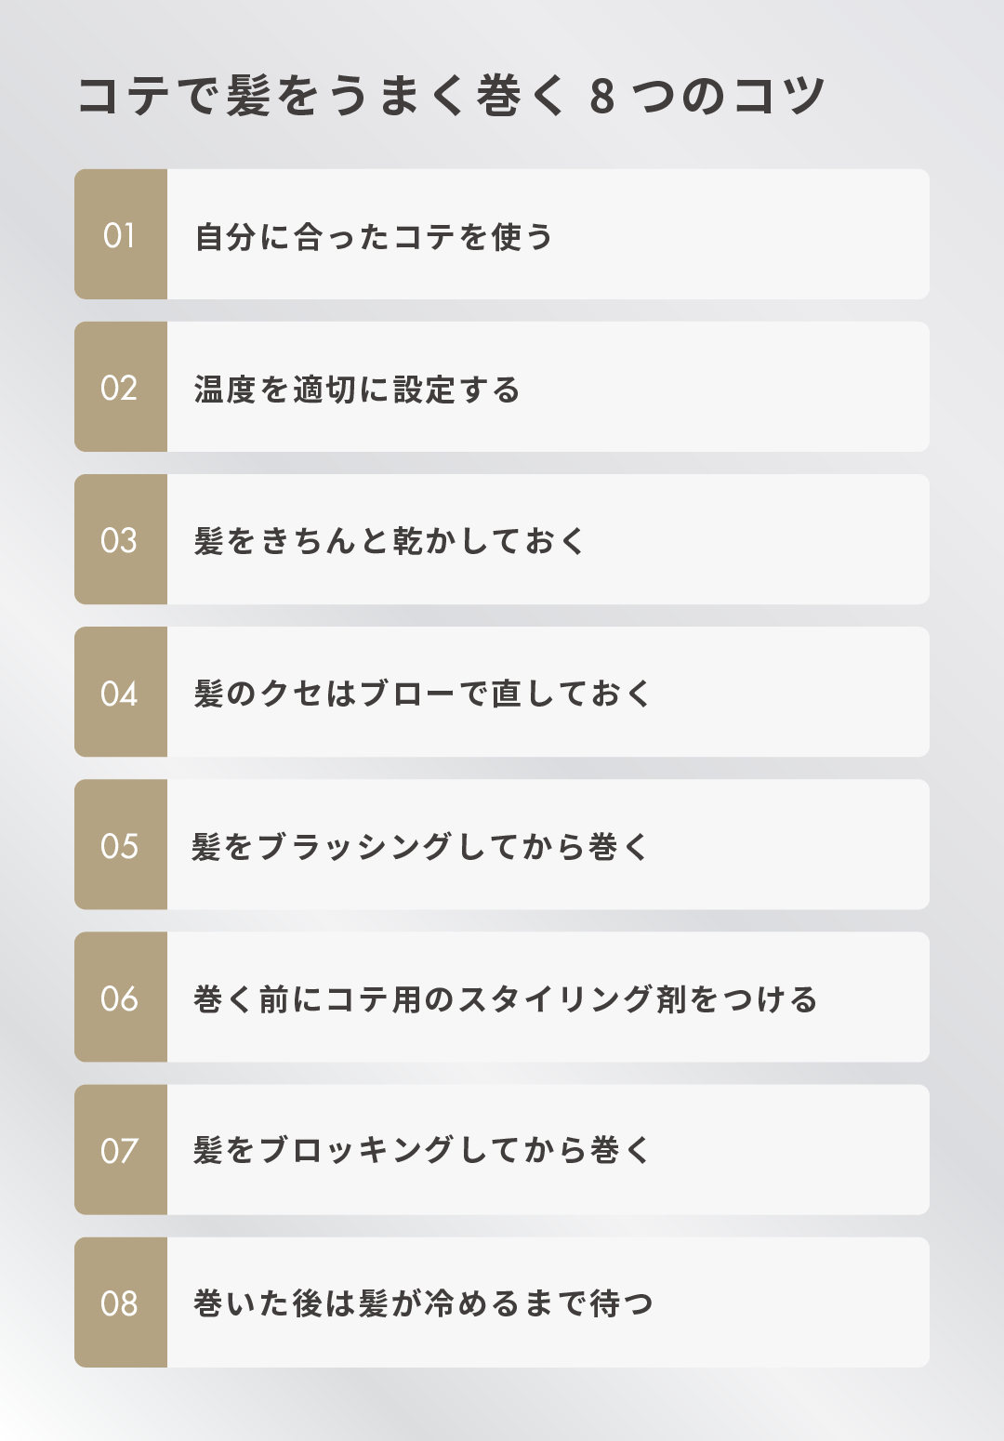Click the 04 number badge

121,693
